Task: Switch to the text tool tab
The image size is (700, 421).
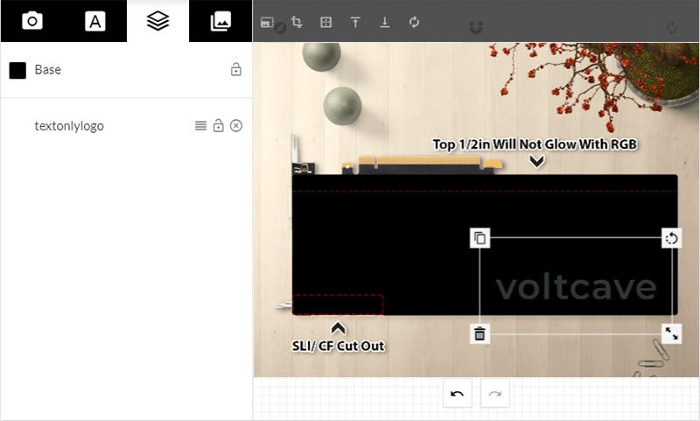Action: (95, 21)
